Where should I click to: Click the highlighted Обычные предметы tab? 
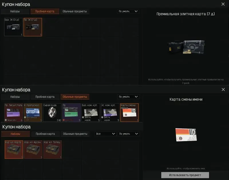click(x=75, y=97)
